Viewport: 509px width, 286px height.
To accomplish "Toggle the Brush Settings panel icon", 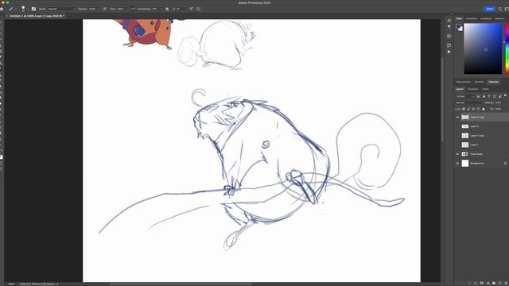I will click(x=33, y=9).
